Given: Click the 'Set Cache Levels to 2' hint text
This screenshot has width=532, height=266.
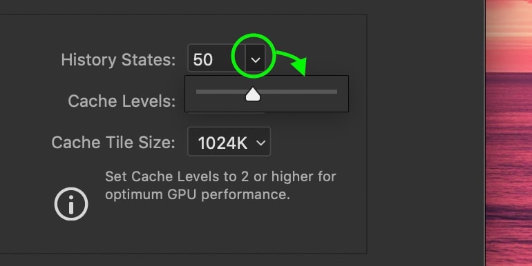Looking at the screenshot, I should coord(220,176).
